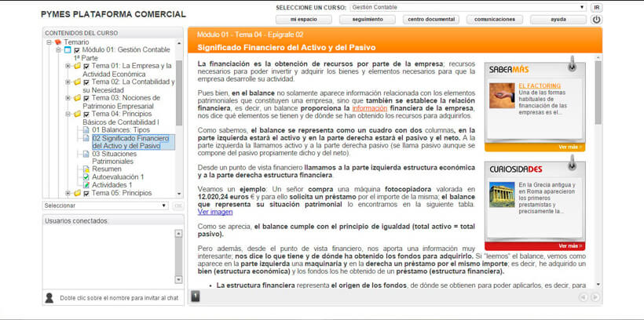Click Usuarios conectados scrollbar up arrow
644x320 pixels.
pyautogui.click(x=178, y=234)
